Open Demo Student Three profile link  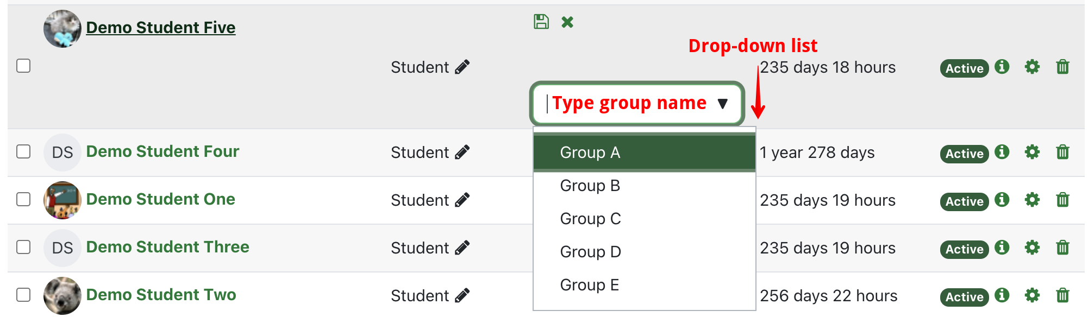coord(167,247)
